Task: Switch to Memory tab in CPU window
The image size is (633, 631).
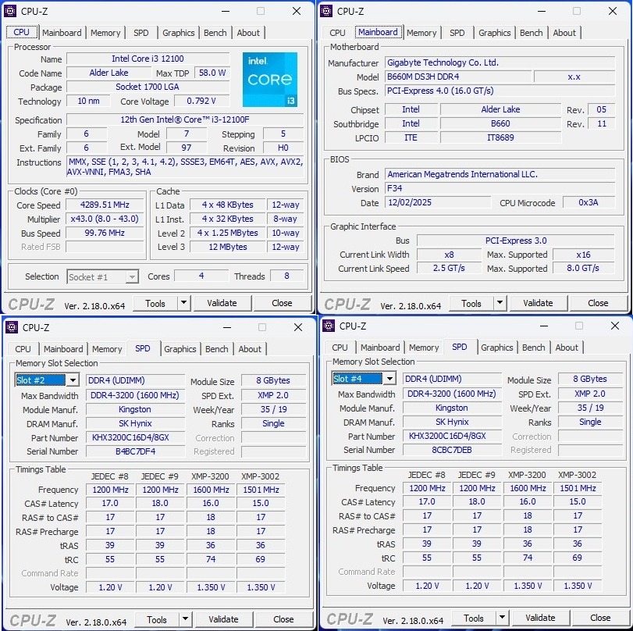Action: tap(105, 33)
